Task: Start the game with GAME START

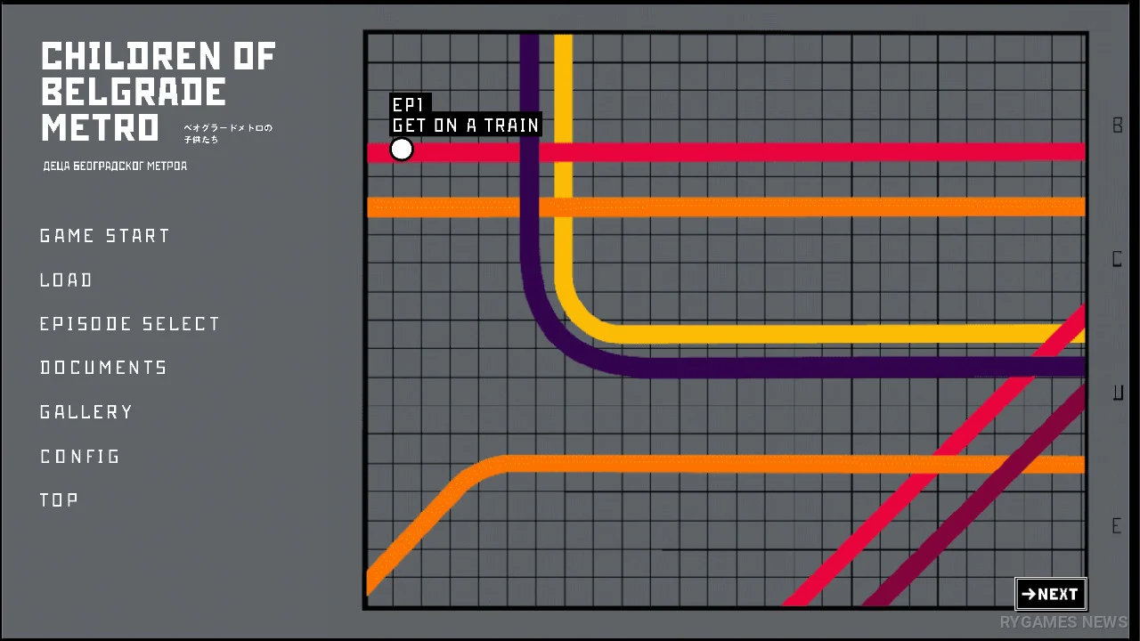Action: point(105,236)
